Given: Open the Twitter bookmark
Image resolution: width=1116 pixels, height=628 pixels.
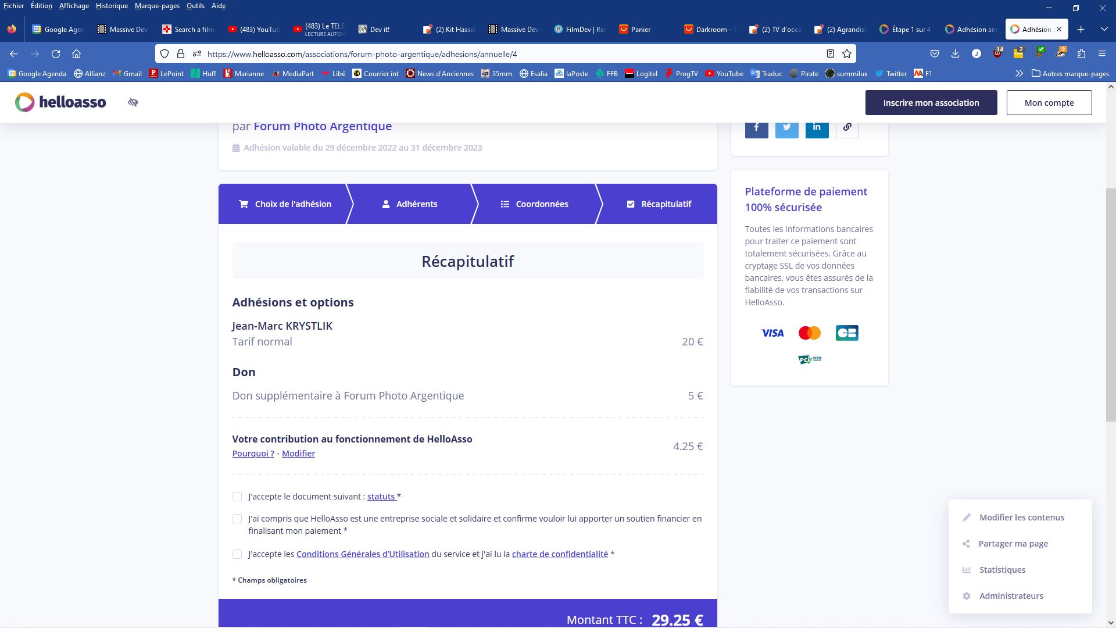Looking at the screenshot, I should click(x=891, y=73).
